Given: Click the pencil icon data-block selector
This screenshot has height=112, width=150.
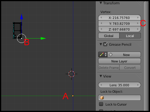Looking at the screenshot, I should click(103, 55).
